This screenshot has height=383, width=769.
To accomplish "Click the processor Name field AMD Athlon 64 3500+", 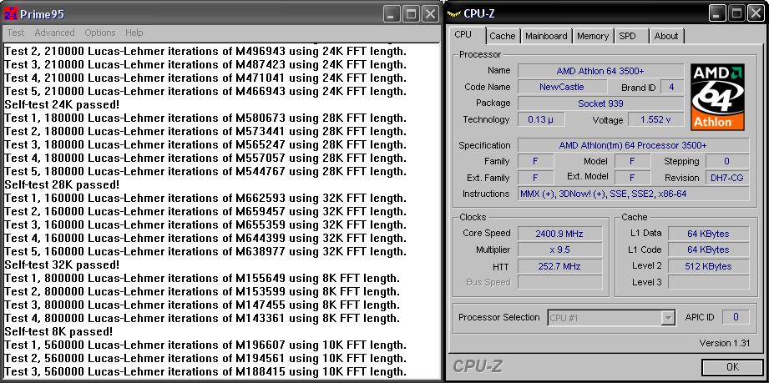I will tap(600, 71).
